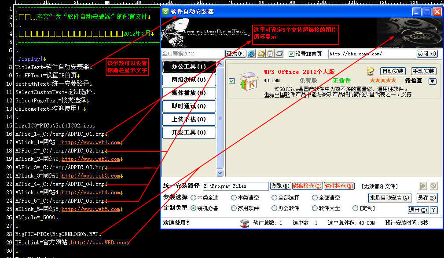Stop music with the stop icon
The height and width of the screenshot is (258, 444).
433,186
